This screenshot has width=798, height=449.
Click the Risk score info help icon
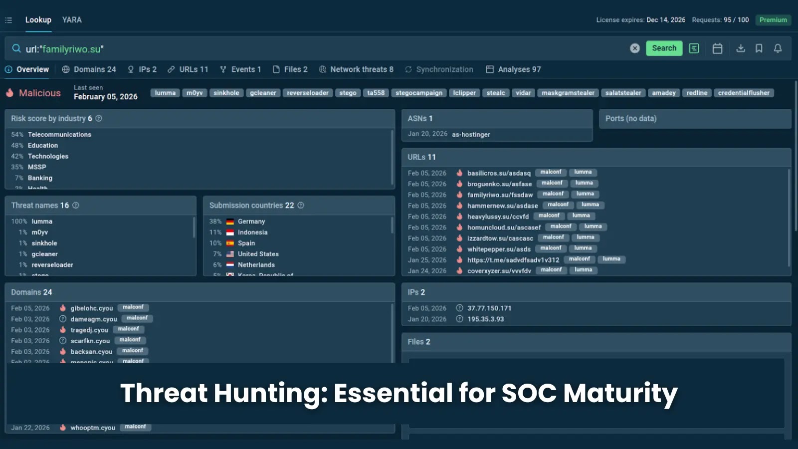[x=99, y=119]
